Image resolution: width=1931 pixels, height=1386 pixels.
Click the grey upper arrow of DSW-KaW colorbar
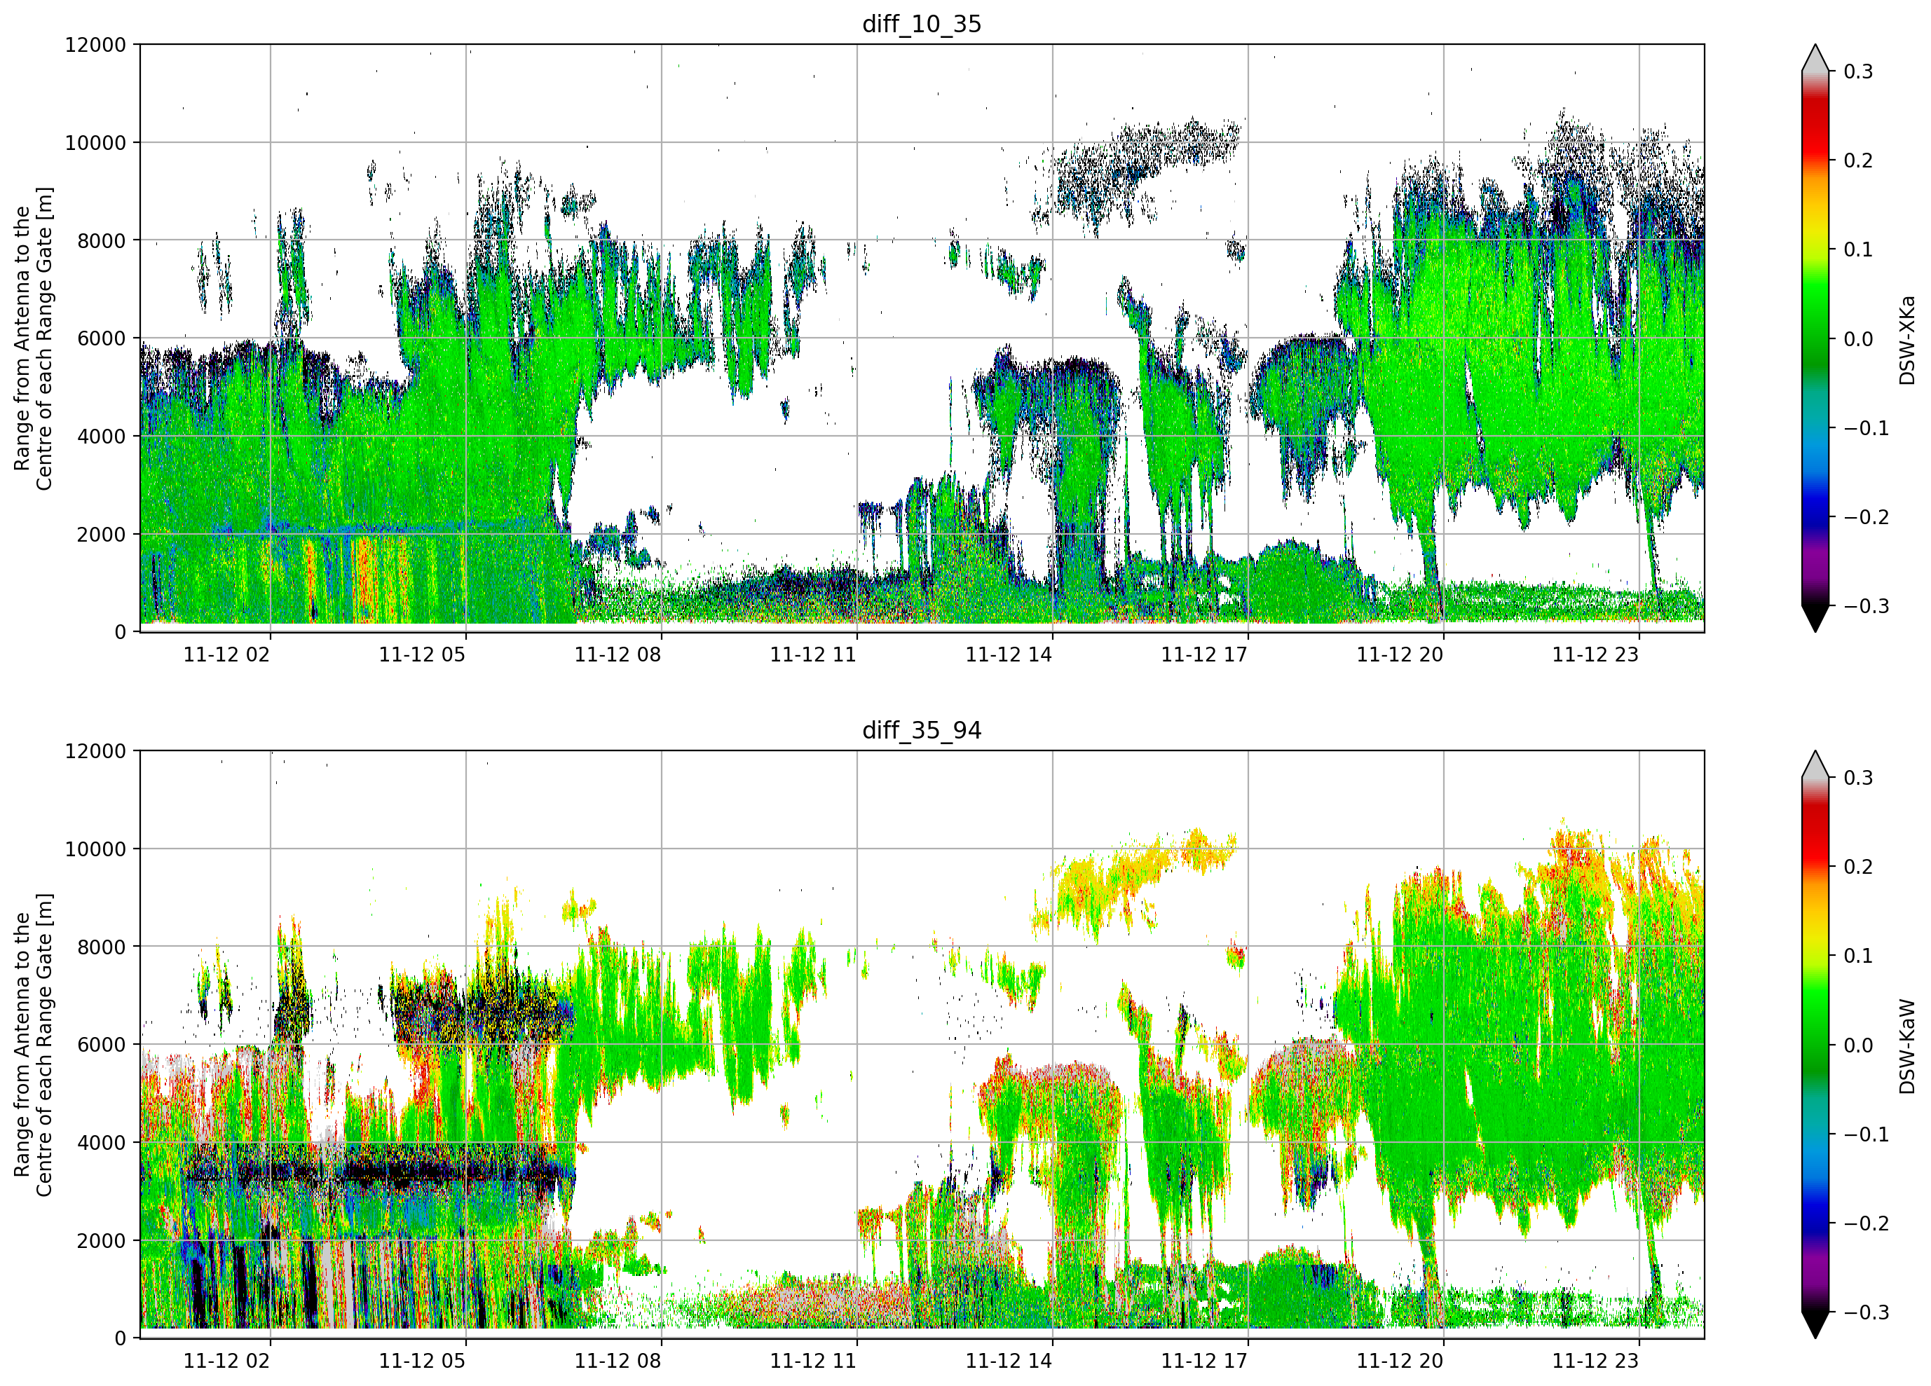point(1815,765)
